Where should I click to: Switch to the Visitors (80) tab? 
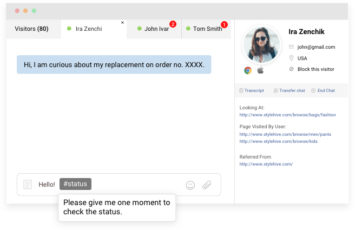click(31, 29)
